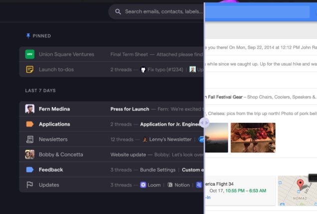
Task: Click the Updates flag icon
Action: coord(30,185)
